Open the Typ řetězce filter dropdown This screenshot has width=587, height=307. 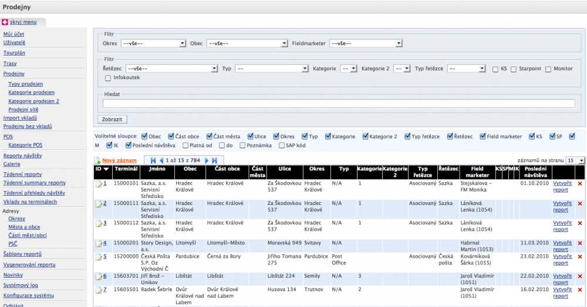pos(467,69)
